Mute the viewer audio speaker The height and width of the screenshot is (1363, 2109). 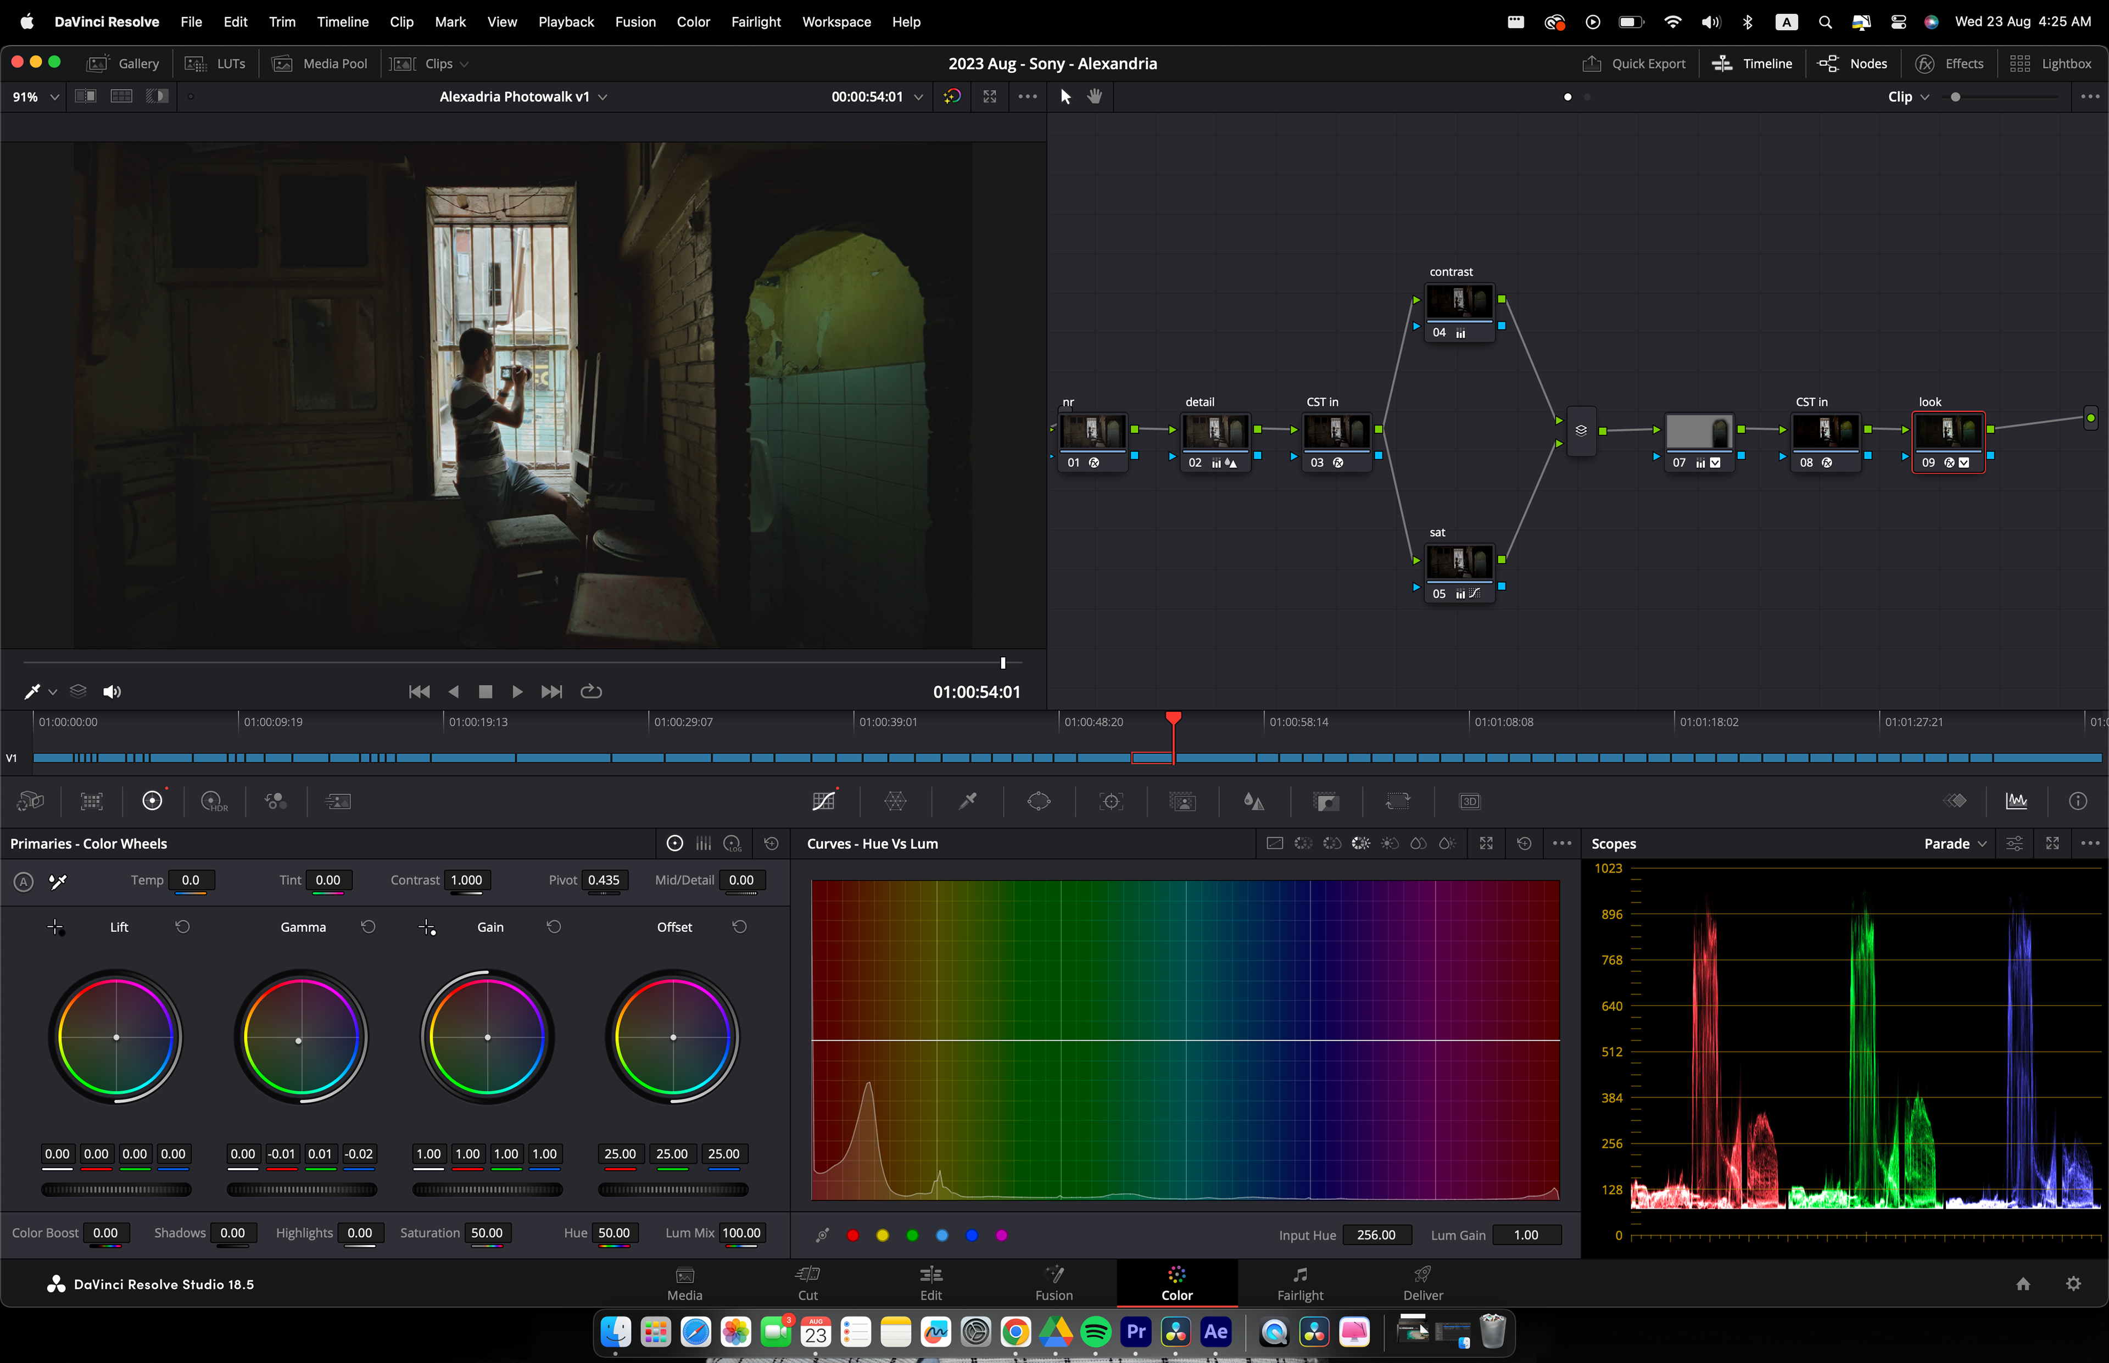[x=111, y=691]
